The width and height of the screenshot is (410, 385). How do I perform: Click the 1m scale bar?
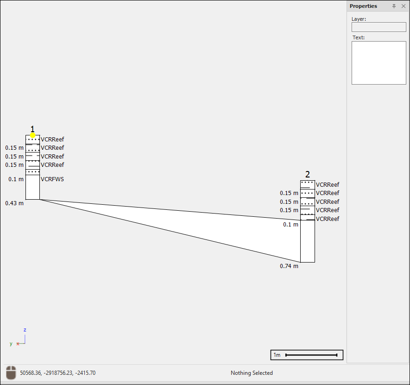[307, 355]
